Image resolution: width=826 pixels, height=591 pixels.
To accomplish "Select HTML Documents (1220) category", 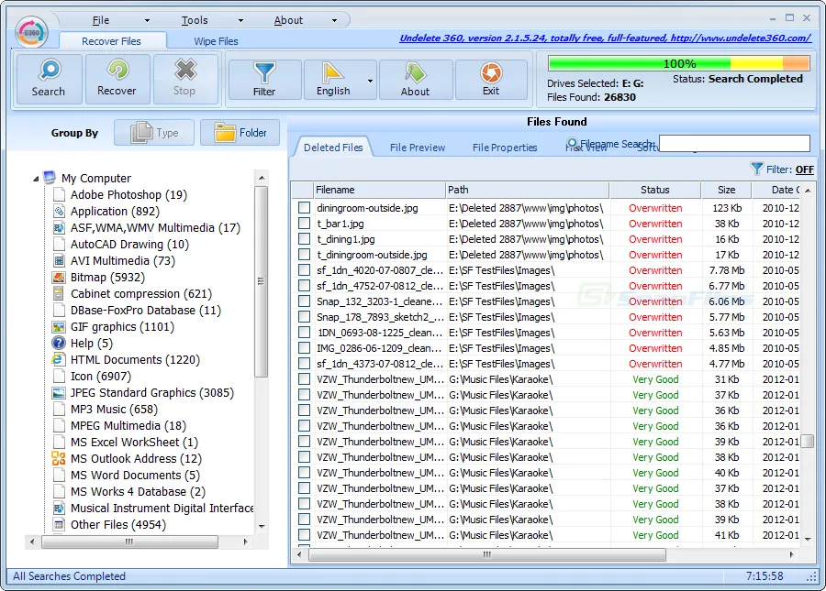I will (136, 360).
